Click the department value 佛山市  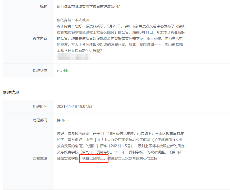click(x=62, y=120)
